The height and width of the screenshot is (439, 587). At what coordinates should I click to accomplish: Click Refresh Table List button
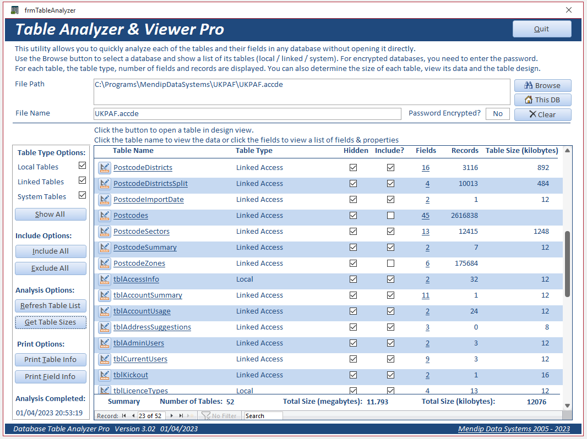pyautogui.click(x=51, y=306)
